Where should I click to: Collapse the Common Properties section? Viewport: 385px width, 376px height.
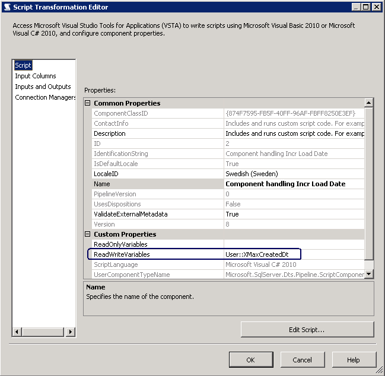(88, 103)
